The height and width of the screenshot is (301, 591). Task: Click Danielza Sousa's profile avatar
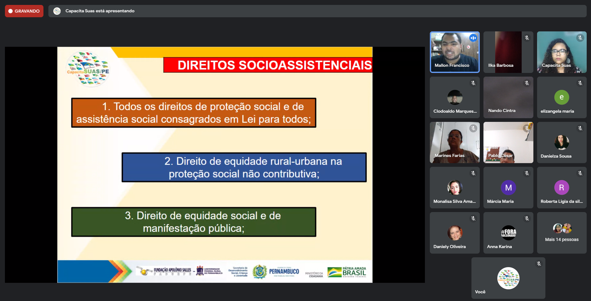(x=561, y=142)
